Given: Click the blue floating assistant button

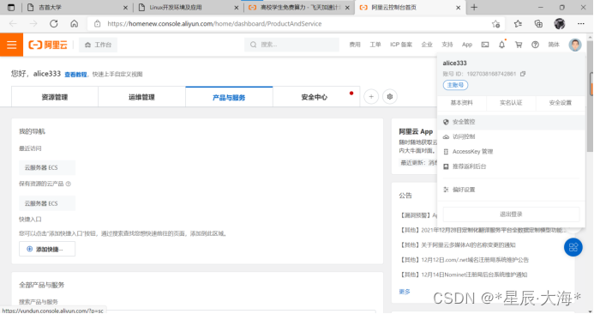Looking at the screenshot, I should coord(573,247).
